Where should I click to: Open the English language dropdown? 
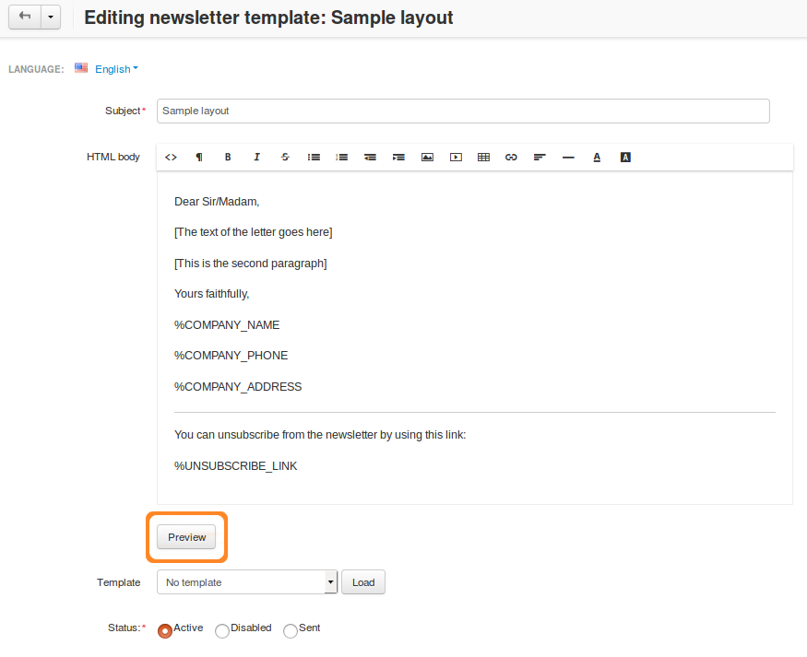point(117,69)
